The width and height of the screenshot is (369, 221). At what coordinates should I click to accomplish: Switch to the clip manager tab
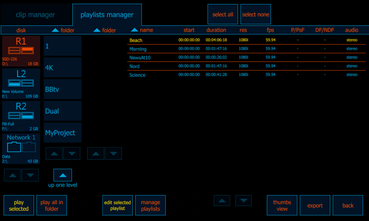coord(35,15)
